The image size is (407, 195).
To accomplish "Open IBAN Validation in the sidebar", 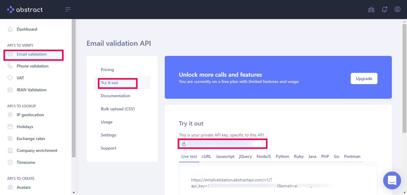I will pos(32,90).
